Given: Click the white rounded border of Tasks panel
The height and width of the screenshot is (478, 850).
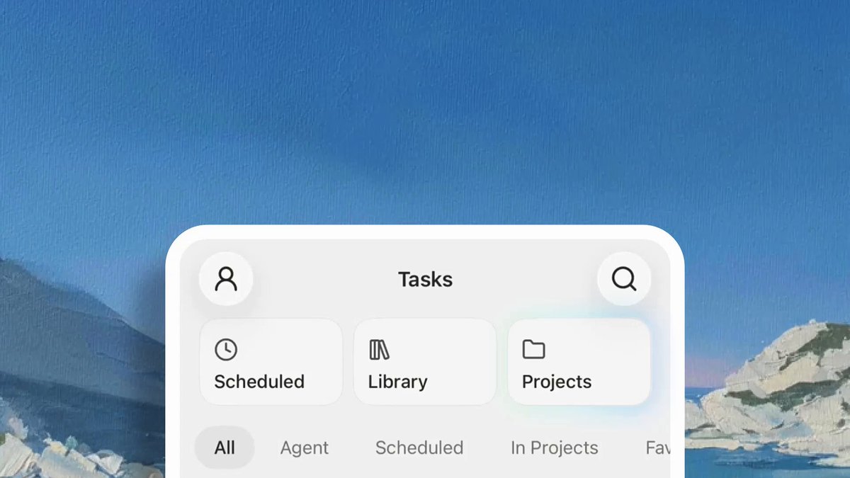Looking at the screenshot, I should click(425, 232).
